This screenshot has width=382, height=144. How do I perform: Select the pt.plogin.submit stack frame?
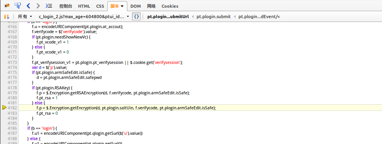pyautogui.click(x=214, y=17)
